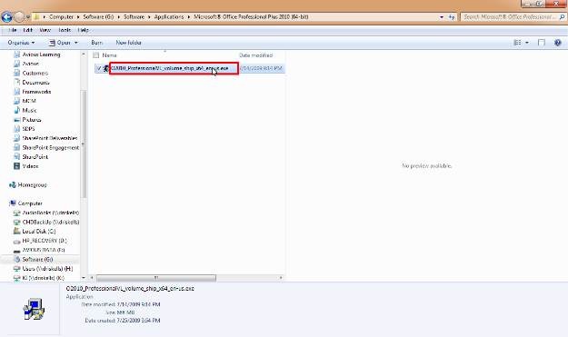Click the navigation pane vertical scrollbar
Screen dimensions: 568x337
(x=84, y=144)
